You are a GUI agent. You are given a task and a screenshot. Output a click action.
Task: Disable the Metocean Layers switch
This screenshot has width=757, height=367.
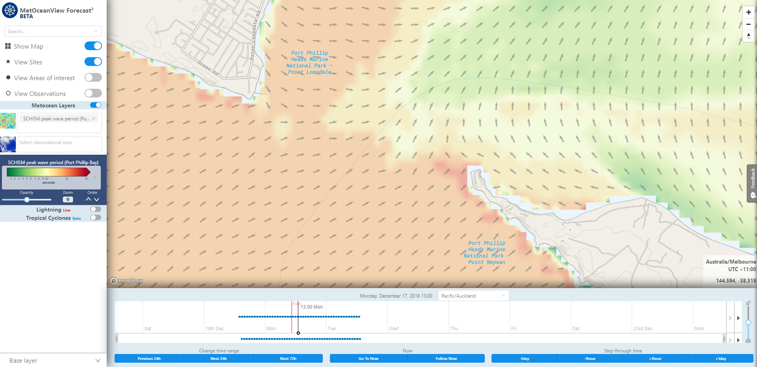click(96, 105)
